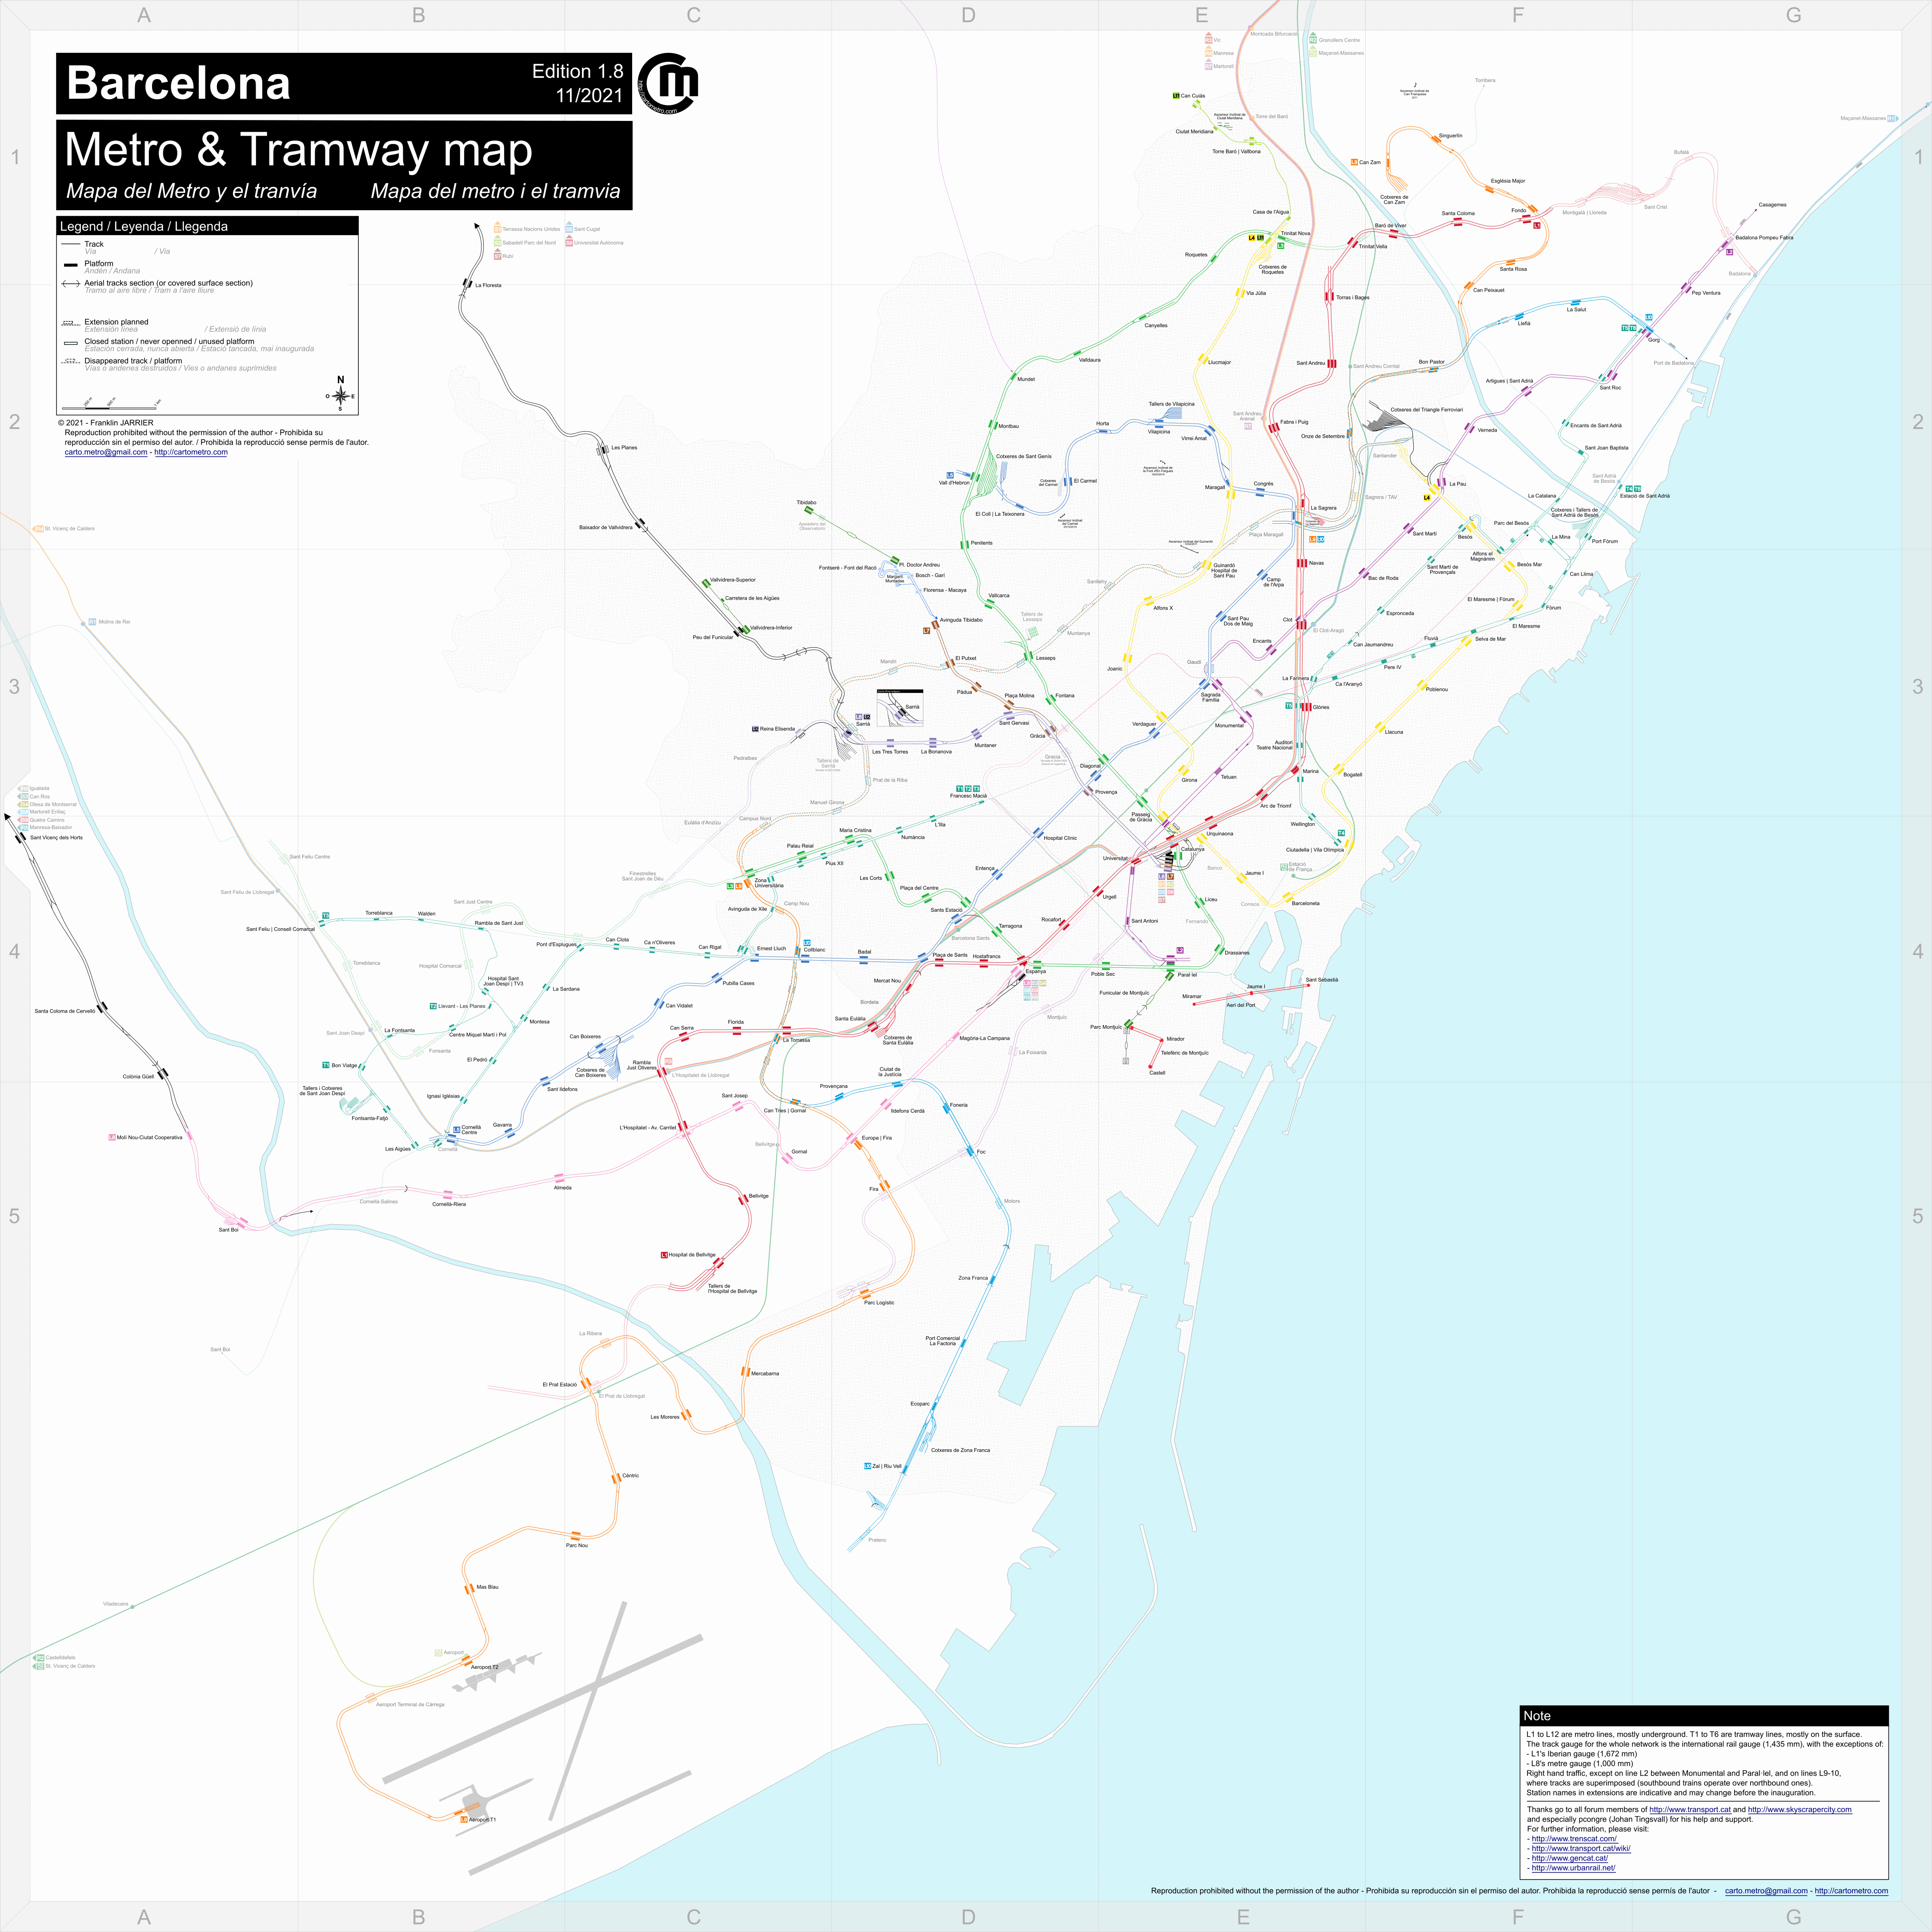This screenshot has height=1932, width=1932.
Task: Click the legend's distance scale bar
Action: pyautogui.click(x=108, y=407)
